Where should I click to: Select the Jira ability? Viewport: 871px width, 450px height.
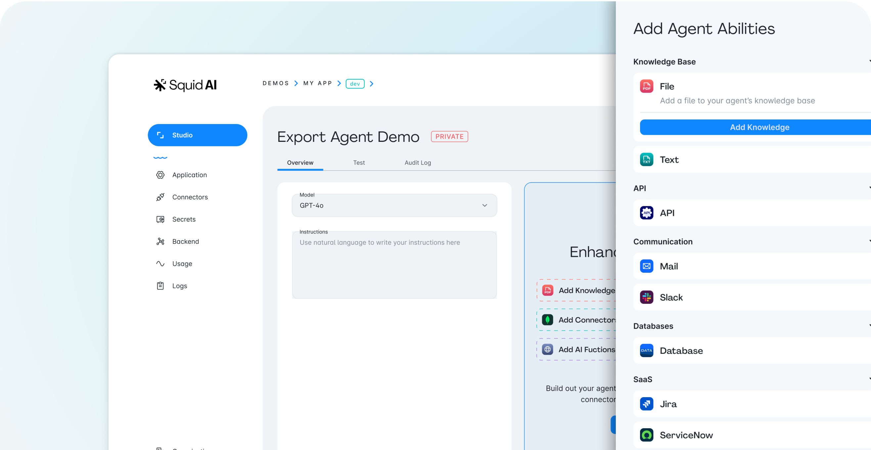click(668, 404)
